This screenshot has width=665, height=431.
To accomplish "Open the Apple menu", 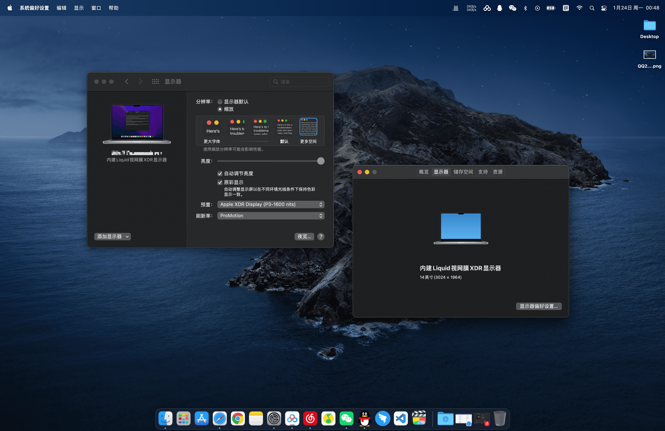I will pos(10,8).
